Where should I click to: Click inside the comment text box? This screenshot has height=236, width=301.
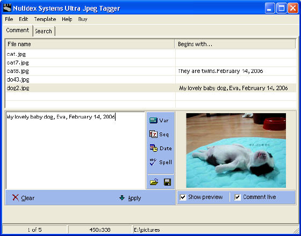coord(75,150)
